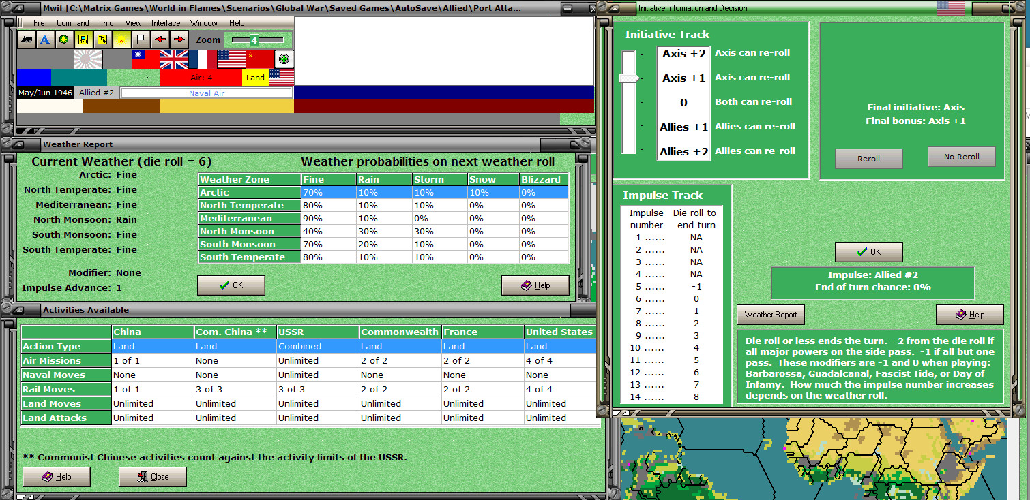This screenshot has height=500, width=1030.
Task: Click the Naval Moves row header
Action: tap(66, 375)
